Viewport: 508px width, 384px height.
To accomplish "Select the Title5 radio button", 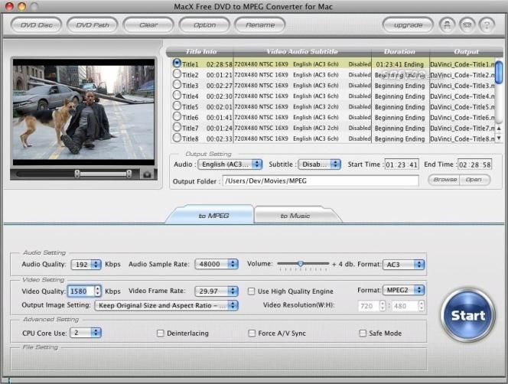I will click(177, 106).
